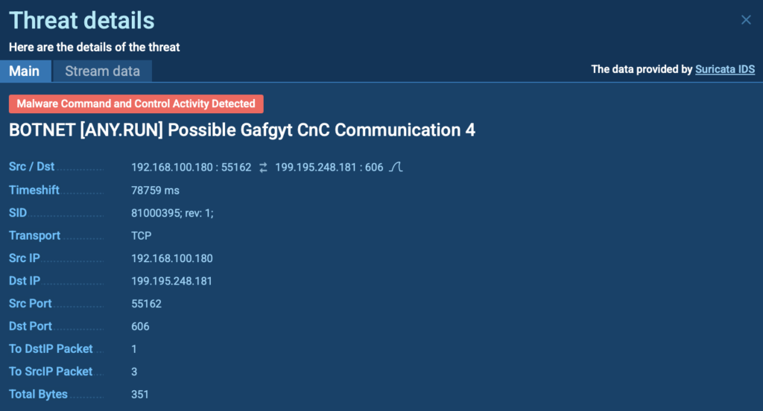The width and height of the screenshot is (763, 411).
Task: Click the To DstIP Packet label
Action: click(51, 348)
